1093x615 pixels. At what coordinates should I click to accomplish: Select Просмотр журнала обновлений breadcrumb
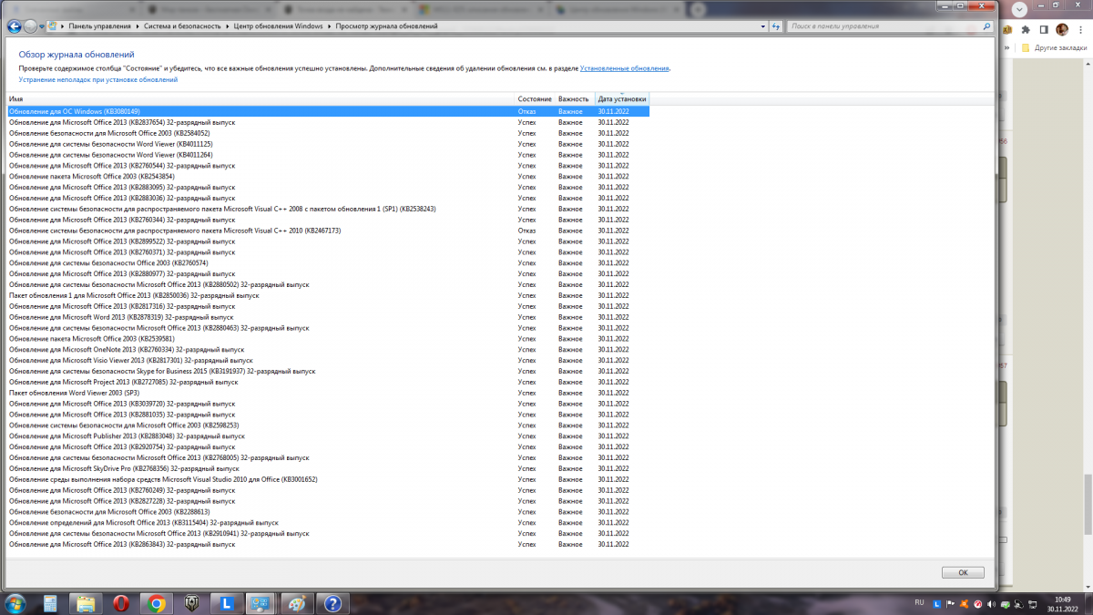coord(387,26)
